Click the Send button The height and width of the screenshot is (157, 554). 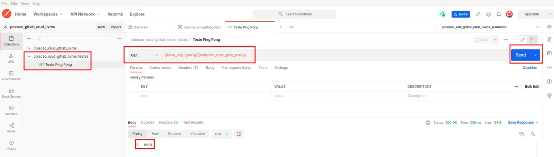[521, 55]
